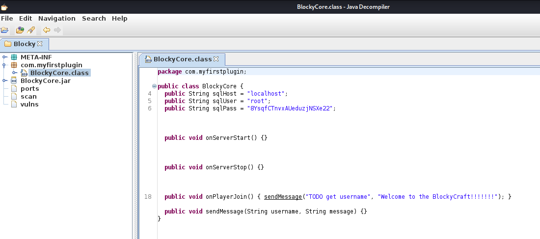This screenshot has height=239, width=540.
Task: Open the Navigation menu
Action: click(x=56, y=18)
